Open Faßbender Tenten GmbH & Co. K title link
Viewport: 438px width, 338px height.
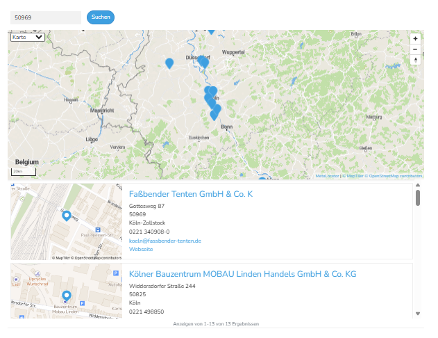pyautogui.click(x=190, y=193)
